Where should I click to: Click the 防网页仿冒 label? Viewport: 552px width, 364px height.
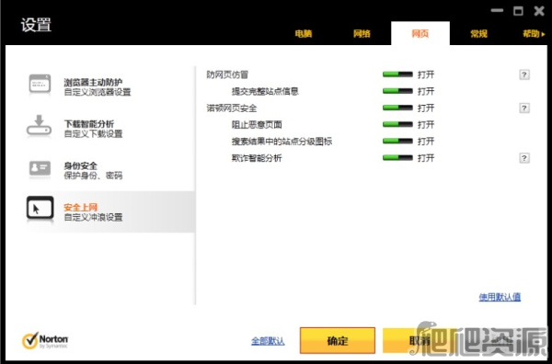pos(227,74)
